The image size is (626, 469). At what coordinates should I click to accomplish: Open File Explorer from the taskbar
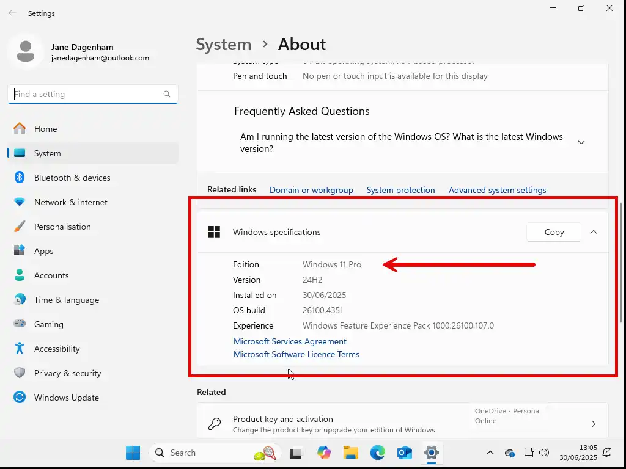coord(350,453)
